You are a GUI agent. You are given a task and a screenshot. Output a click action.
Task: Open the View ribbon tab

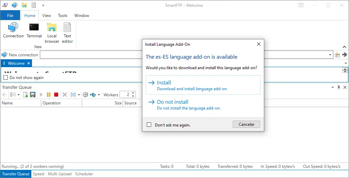[47, 16]
